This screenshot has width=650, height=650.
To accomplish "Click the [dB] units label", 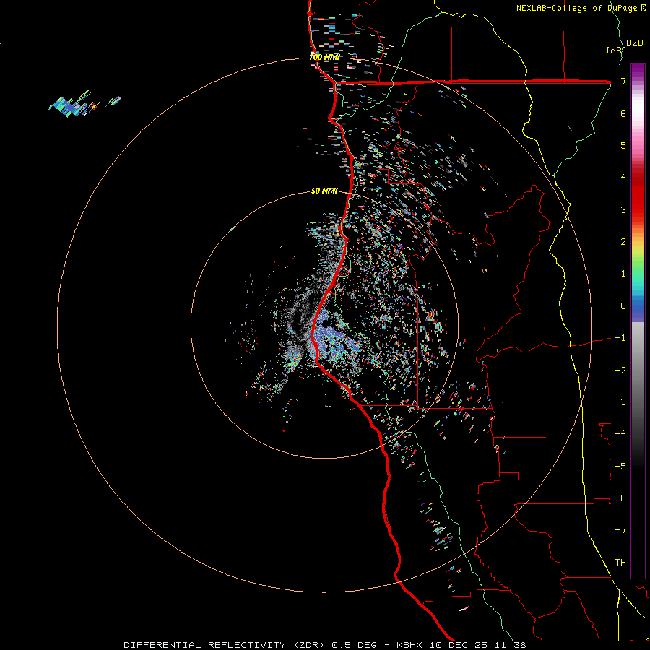I will click(616, 50).
